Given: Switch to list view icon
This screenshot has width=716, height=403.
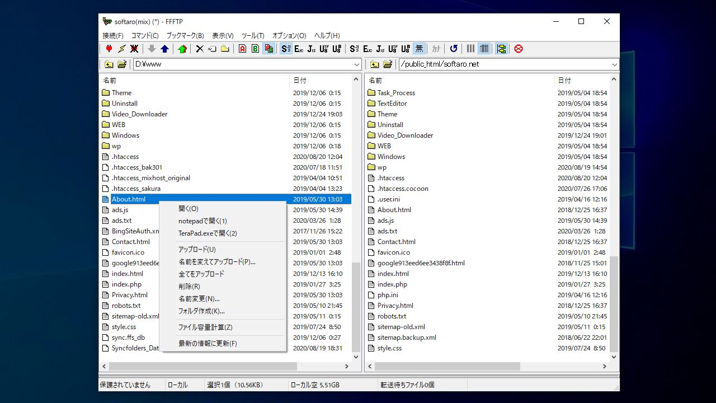Looking at the screenshot, I should click(471, 49).
